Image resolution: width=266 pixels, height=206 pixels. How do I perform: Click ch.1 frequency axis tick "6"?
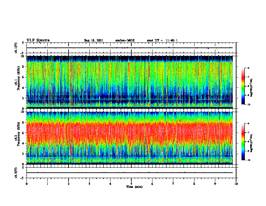tap(24, 77)
